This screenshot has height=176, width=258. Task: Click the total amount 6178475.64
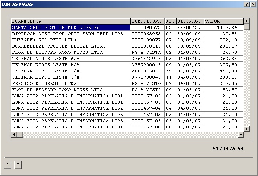click(x=228, y=149)
